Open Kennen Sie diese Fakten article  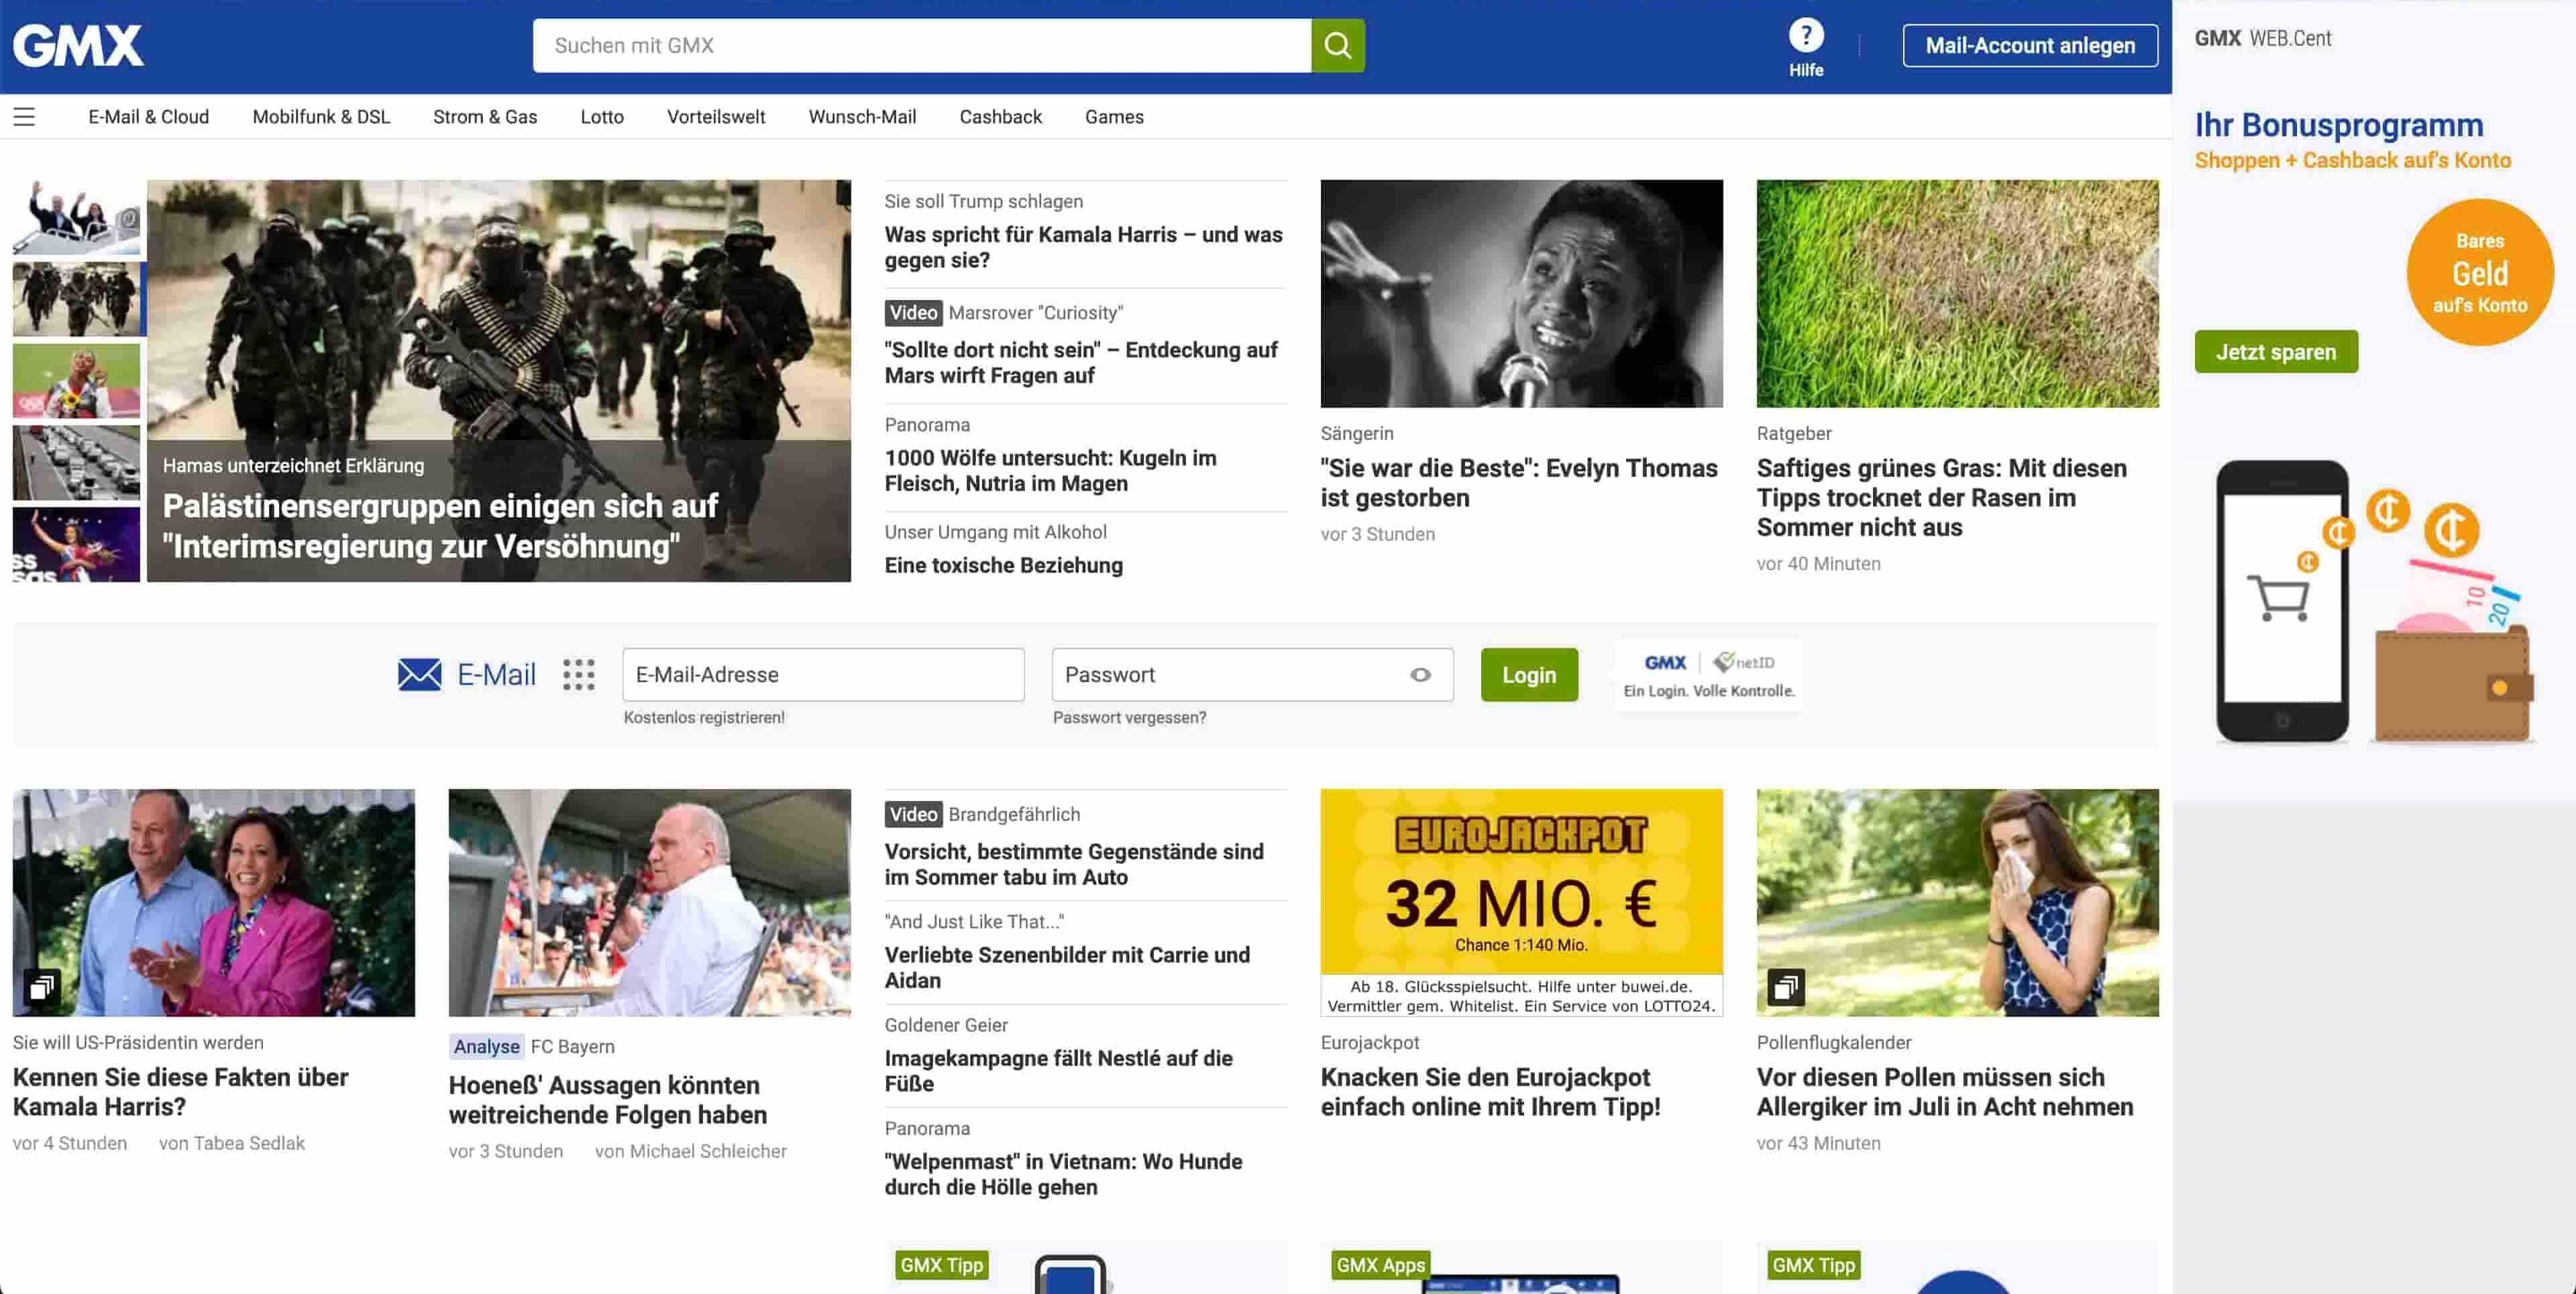pos(180,1092)
